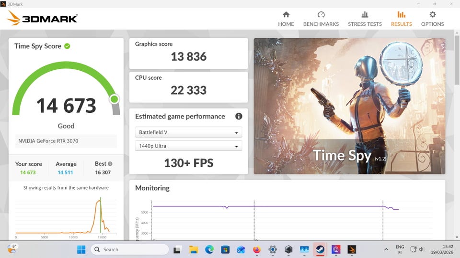This screenshot has width=460, height=258.
Task: Click Showing results from same hardware text
Action: 66,188
